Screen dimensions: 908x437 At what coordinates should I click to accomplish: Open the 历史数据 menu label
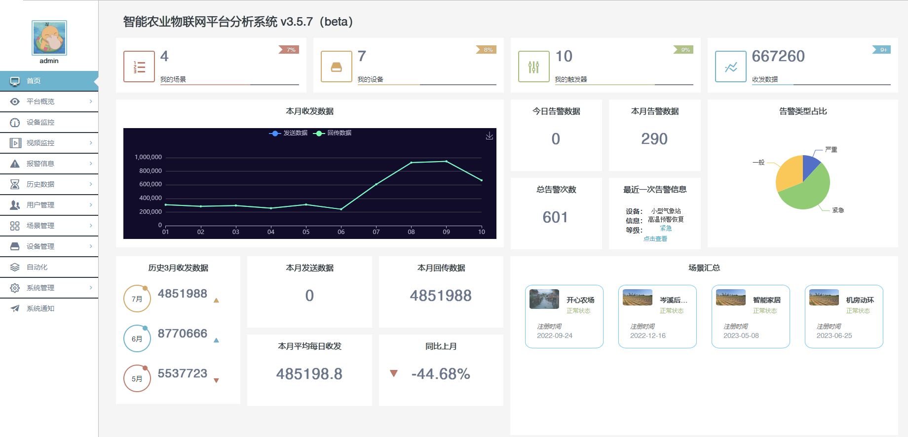(x=40, y=184)
